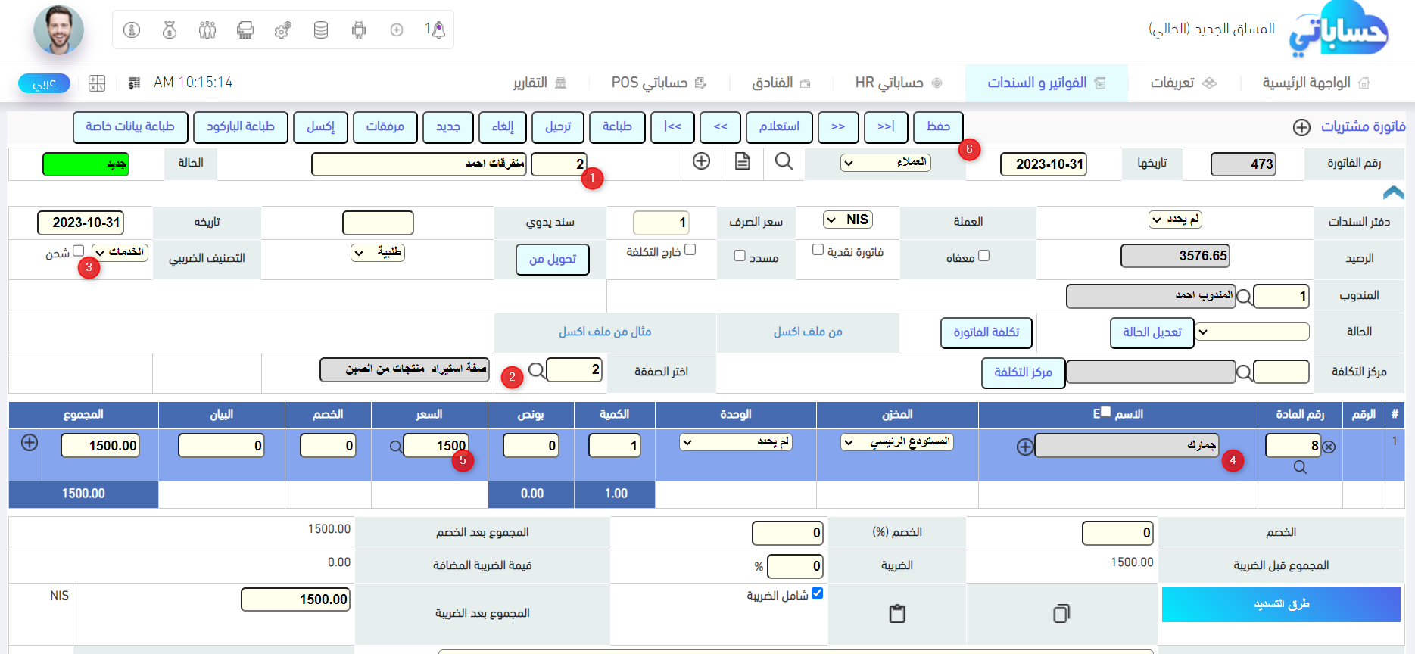Click the document icon next to the account search

pos(743,161)
